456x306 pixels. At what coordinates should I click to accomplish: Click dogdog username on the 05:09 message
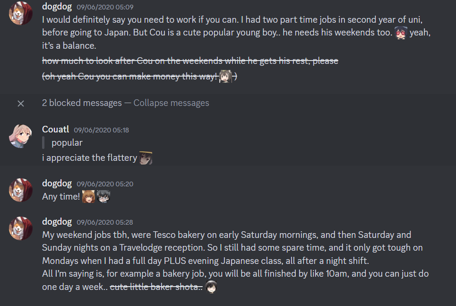tap(57, 7)
